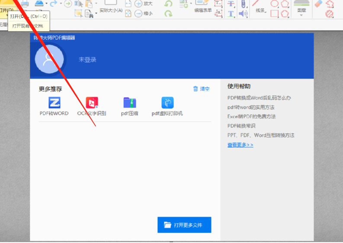Open help link PDF转换成Word后乱码怎么办
The image size is (343, 243).
coord(259,98)
